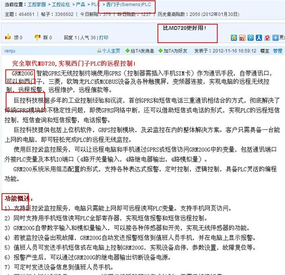Image resolution: width=285 pixels, height=275 pixels.
Task: Click list item 3) GRM200G自带数字输入
Action: click(127, 228)
